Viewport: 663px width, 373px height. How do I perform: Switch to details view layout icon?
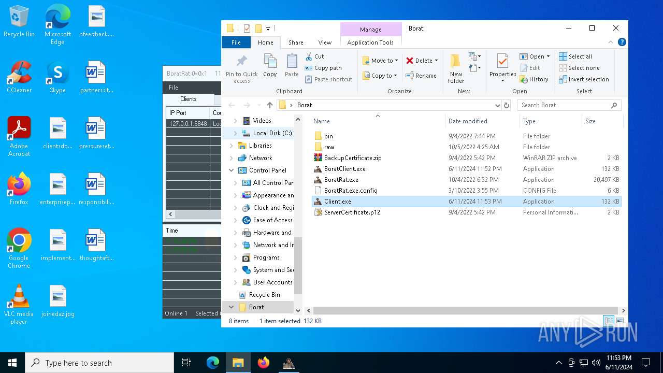click(609, 321)
